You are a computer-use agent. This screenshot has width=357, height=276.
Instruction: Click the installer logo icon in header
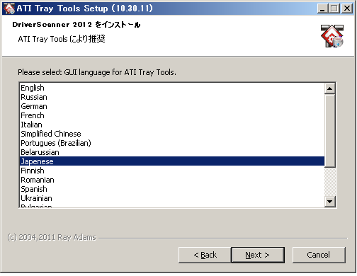coord(332,36)
